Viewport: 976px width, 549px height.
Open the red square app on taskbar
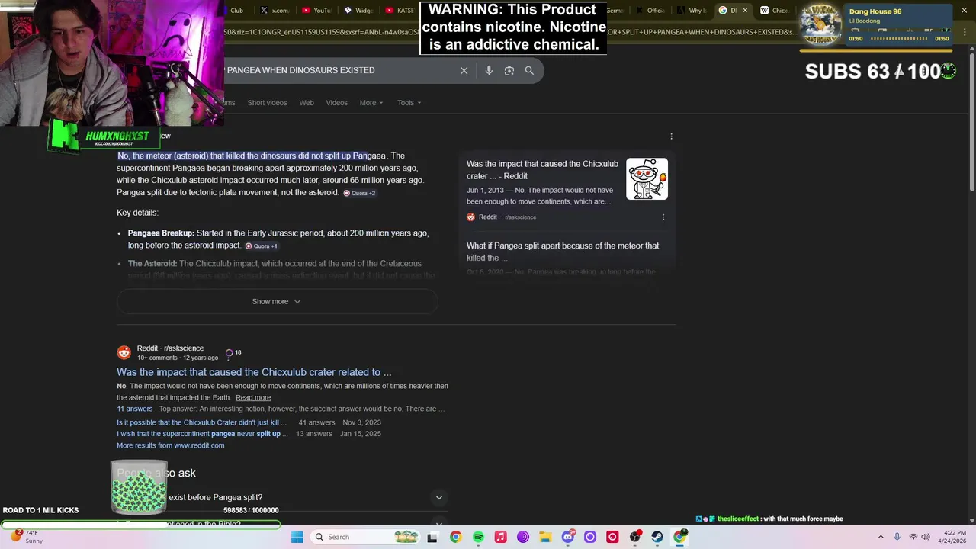tap(612, 537)
